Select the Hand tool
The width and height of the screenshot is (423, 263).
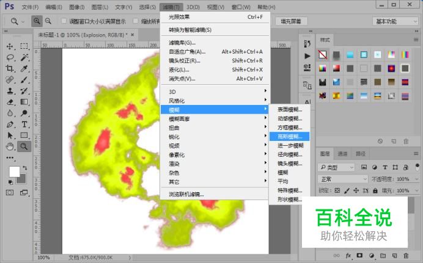click(10, 146)
